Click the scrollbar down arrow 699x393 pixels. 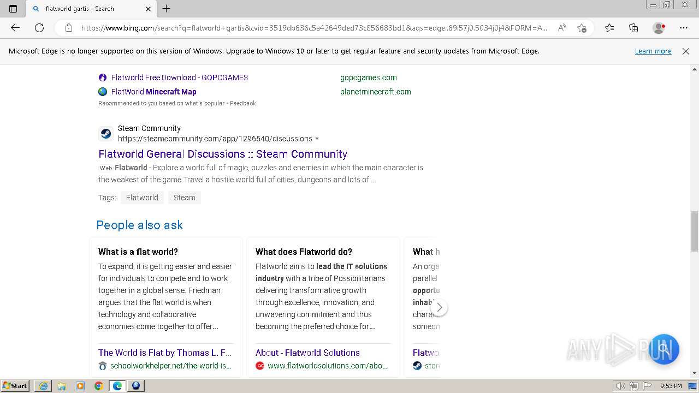pyautogui.click(x=695, y=373)
